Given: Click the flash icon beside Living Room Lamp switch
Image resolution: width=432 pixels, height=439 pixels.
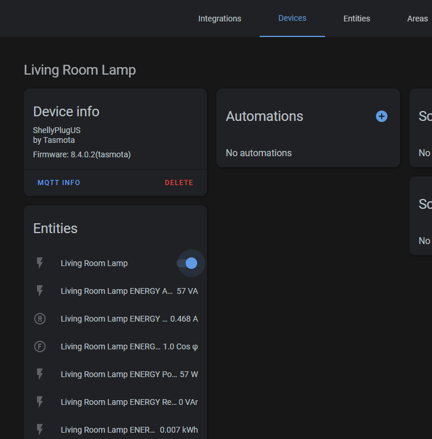Looking at the screenshot, I should click(40, 263).
